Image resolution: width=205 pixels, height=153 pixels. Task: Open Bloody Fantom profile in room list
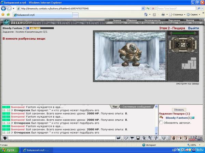coord(177,118)
